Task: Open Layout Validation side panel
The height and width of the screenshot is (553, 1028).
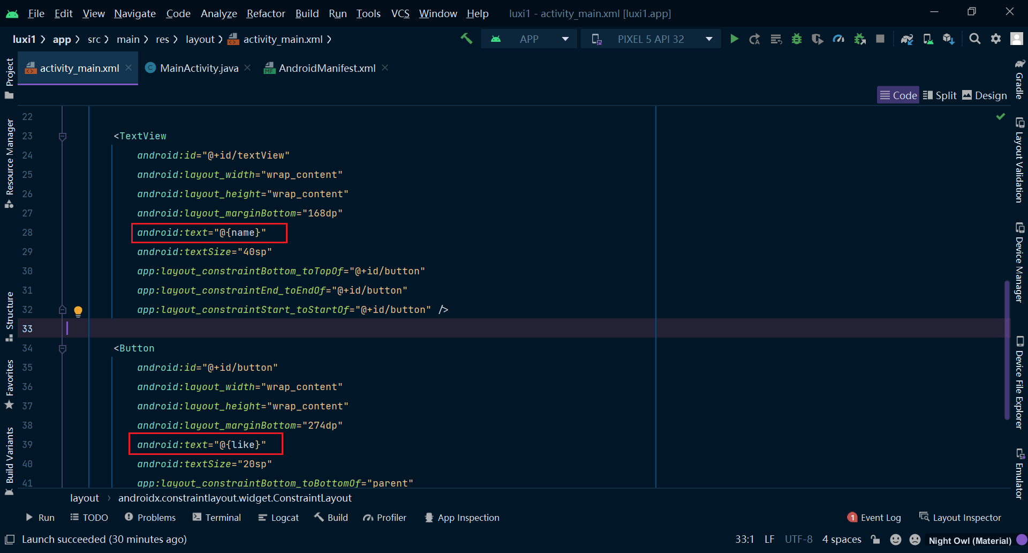Action: pyautogui.click(x=1019, y=160)
